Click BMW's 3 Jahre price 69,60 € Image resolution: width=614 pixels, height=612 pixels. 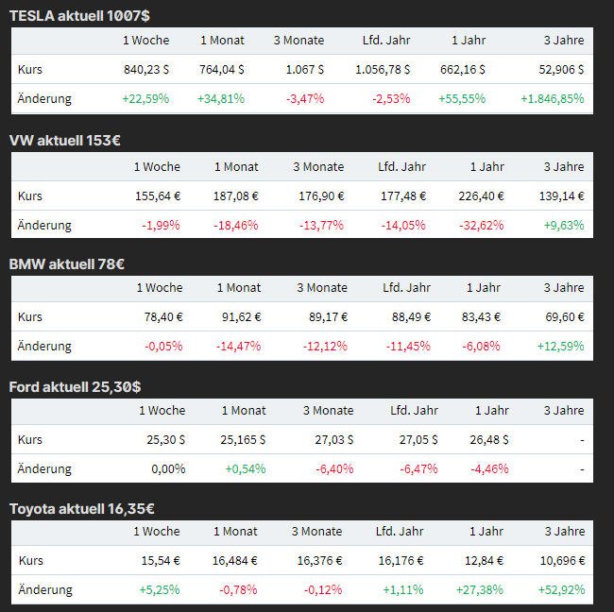click(x=561, y=316)
